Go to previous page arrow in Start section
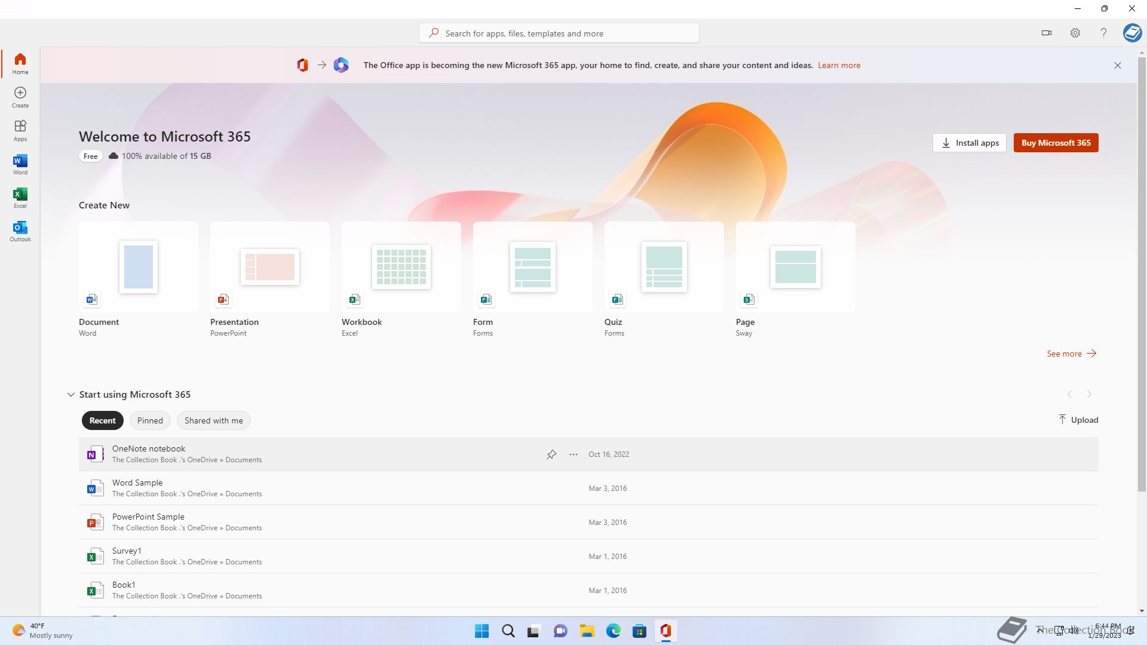 (1069, 394)
